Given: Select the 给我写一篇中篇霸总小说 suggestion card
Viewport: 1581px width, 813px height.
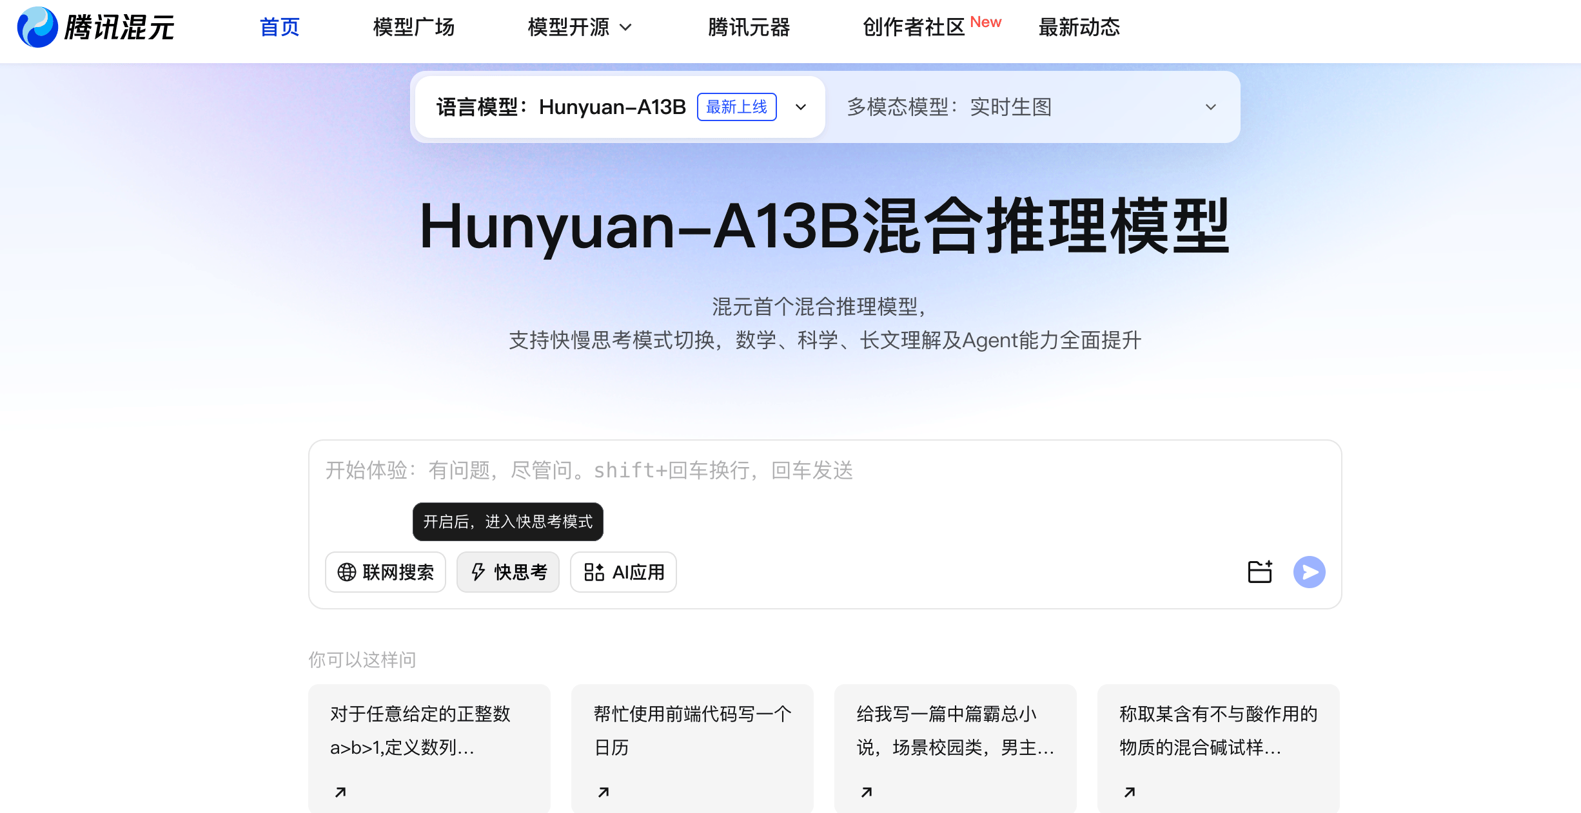Looking at the screenshot, I should click(x=956, y=749).
